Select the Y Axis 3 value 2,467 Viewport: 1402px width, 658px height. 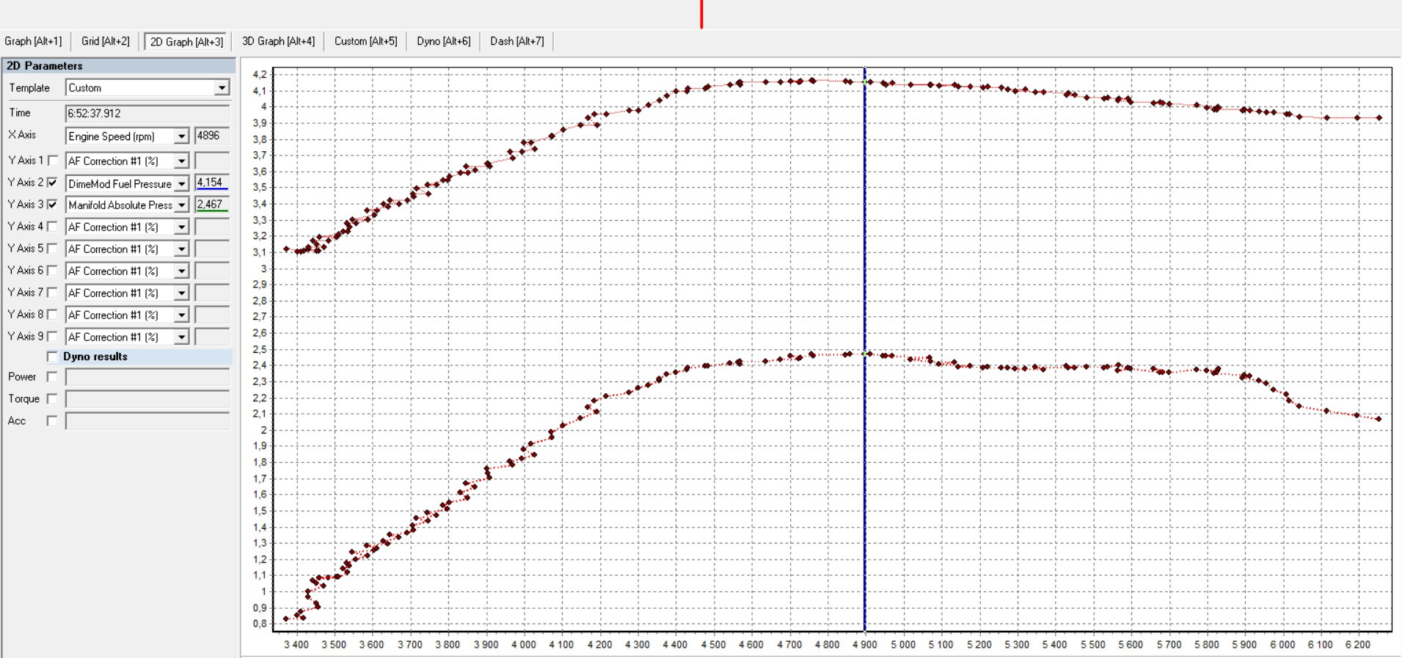pos(212,205)
